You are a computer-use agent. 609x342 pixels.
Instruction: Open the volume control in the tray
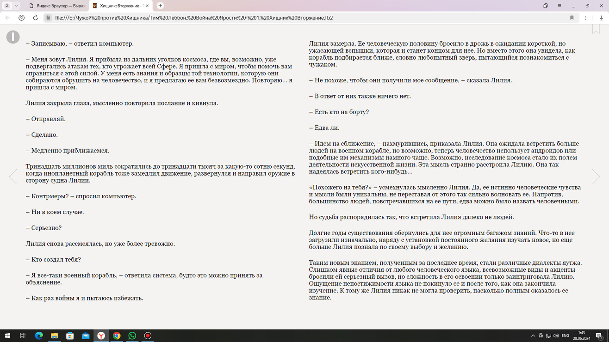tap(556, 336)
